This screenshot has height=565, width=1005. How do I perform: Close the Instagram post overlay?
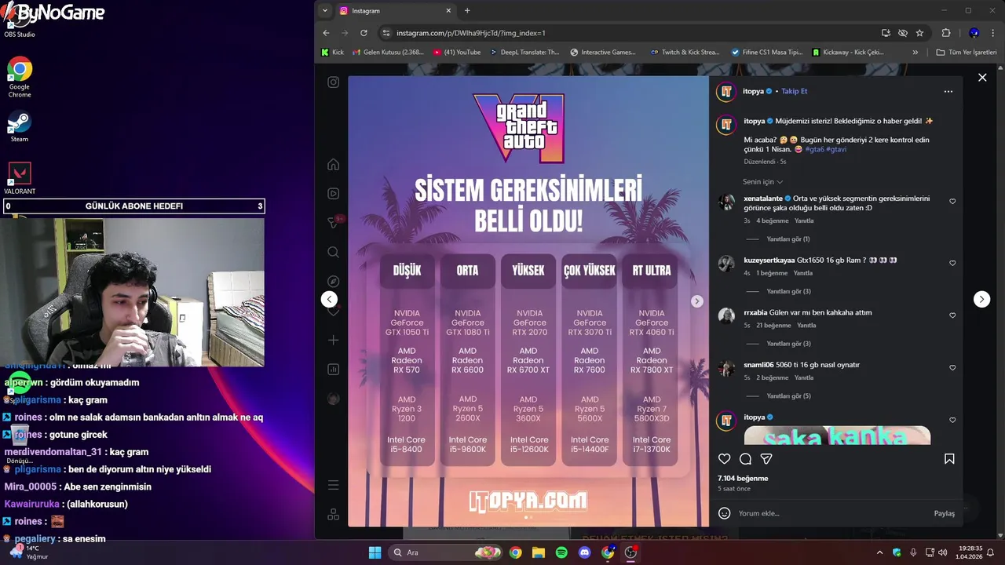[982, 77]
